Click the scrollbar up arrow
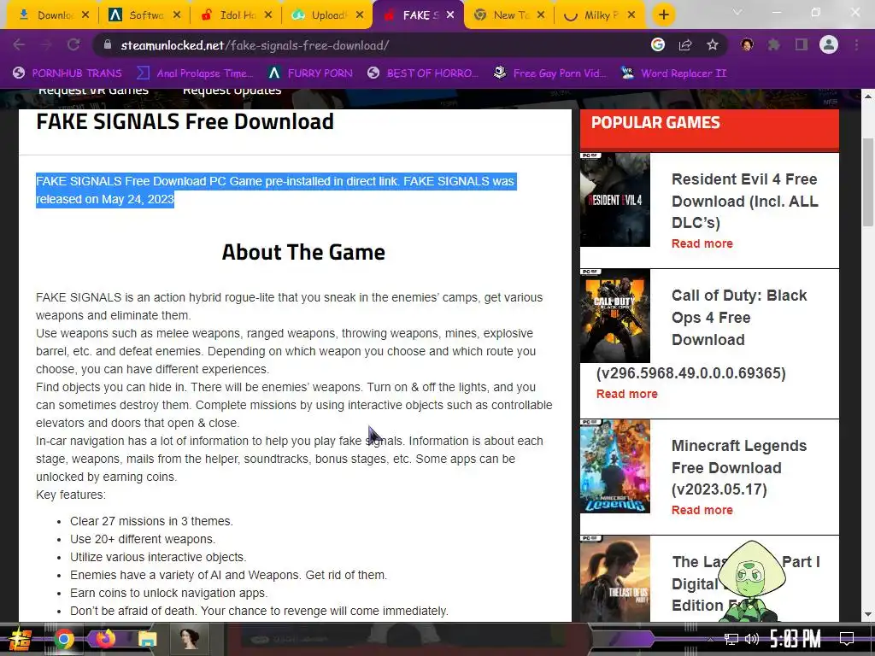Screen dimensions: 875x656 pos(868,96)
